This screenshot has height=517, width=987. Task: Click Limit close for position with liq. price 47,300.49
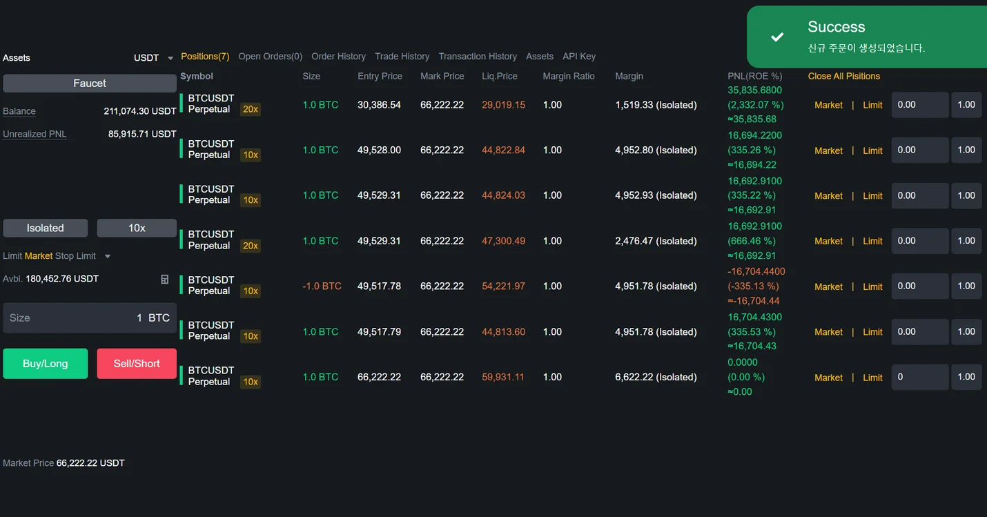pyautogui.click(x=872, y=241)
